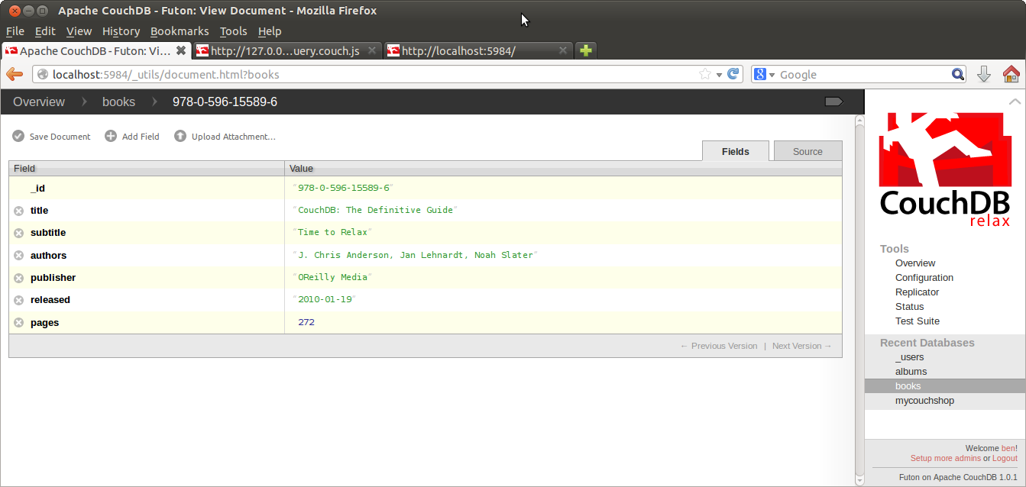Click the Value column header

coord(564,169)
